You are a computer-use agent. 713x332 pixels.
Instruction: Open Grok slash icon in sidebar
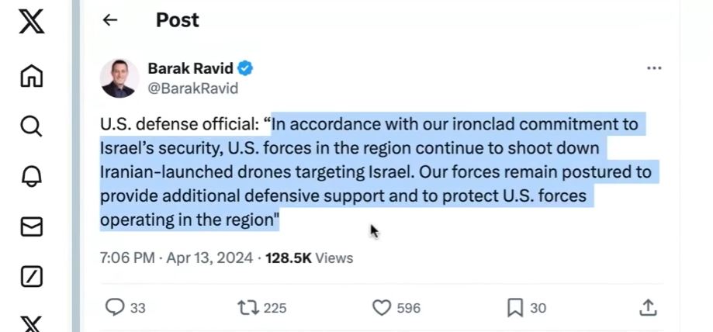click(31, 276)
